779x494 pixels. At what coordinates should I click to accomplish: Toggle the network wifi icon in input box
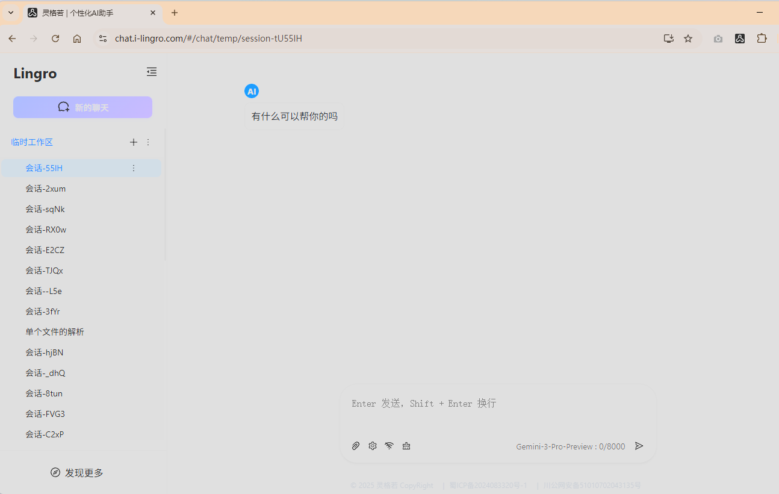point(389,446)
